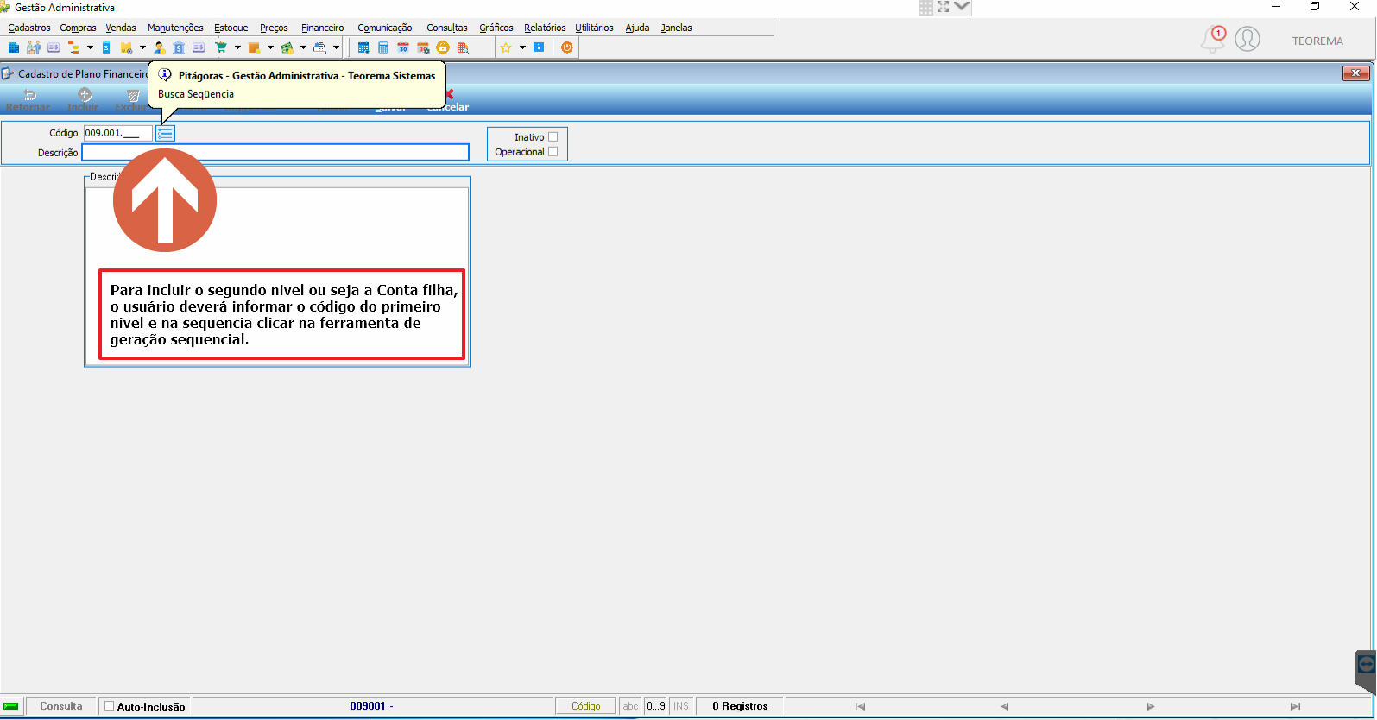The image size is (1377, 720).
Task: Click the red table search icon
Action: (x=463, y=47)
